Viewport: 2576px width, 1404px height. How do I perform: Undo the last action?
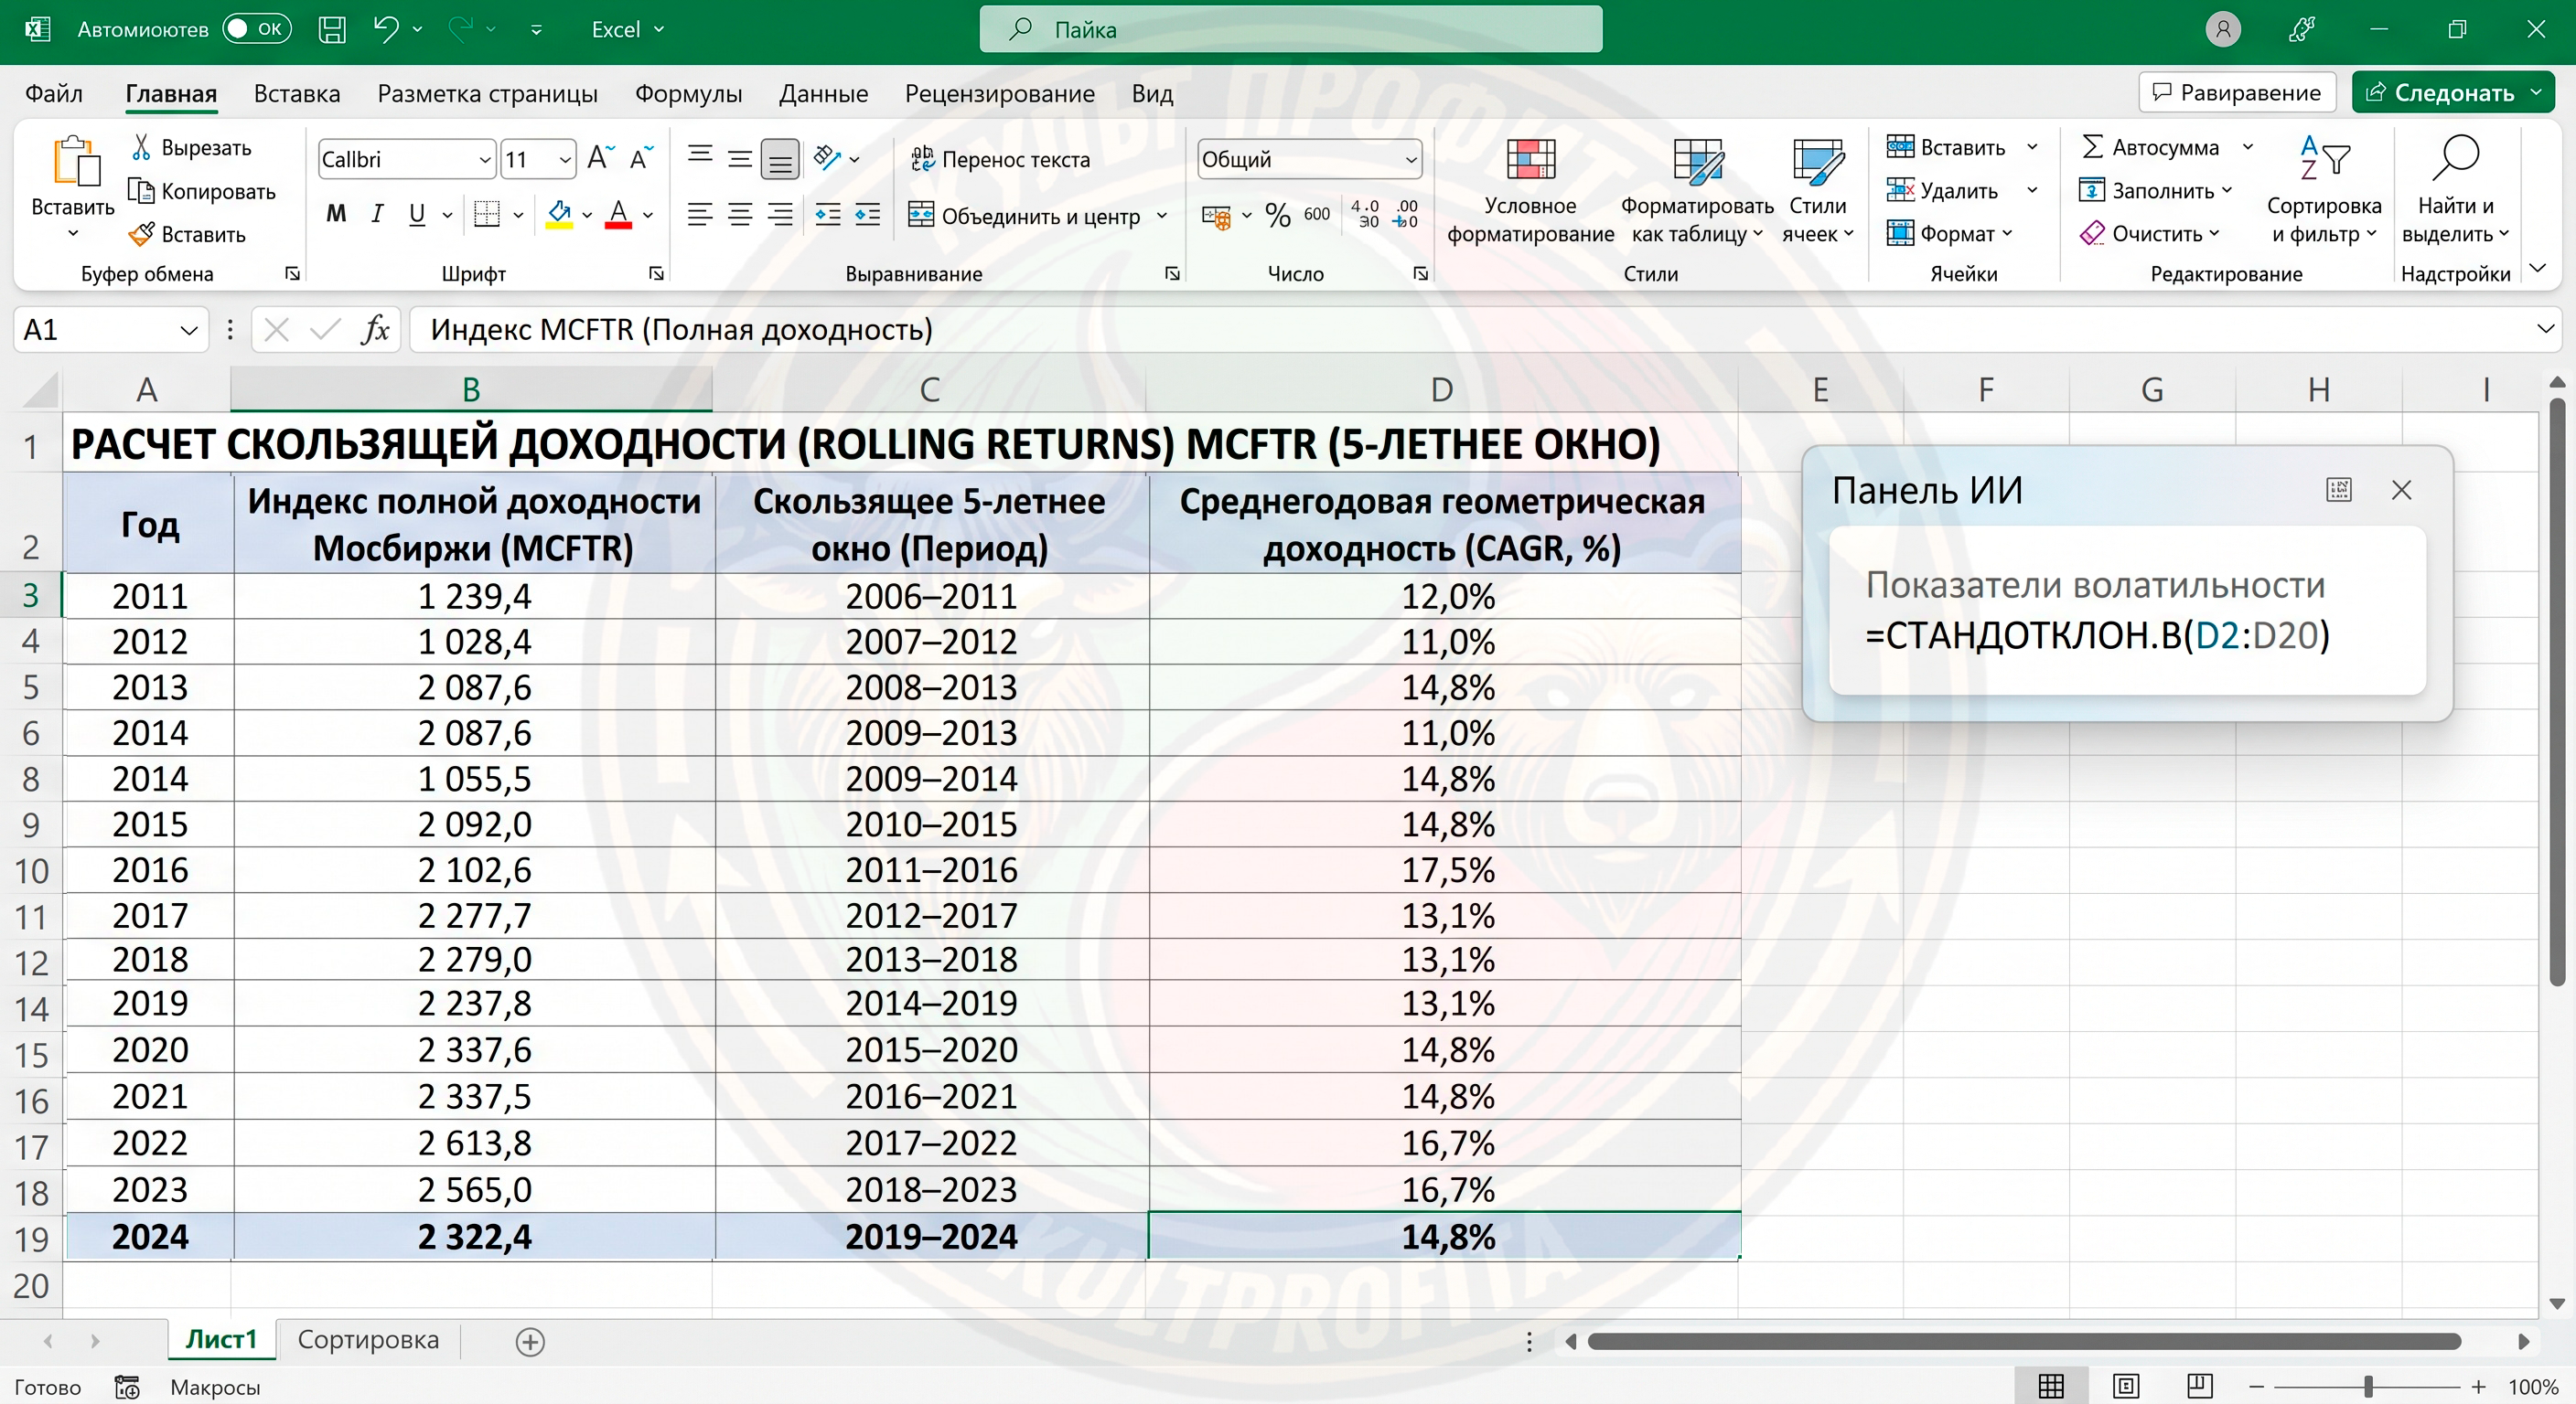[x=386, y=29]
